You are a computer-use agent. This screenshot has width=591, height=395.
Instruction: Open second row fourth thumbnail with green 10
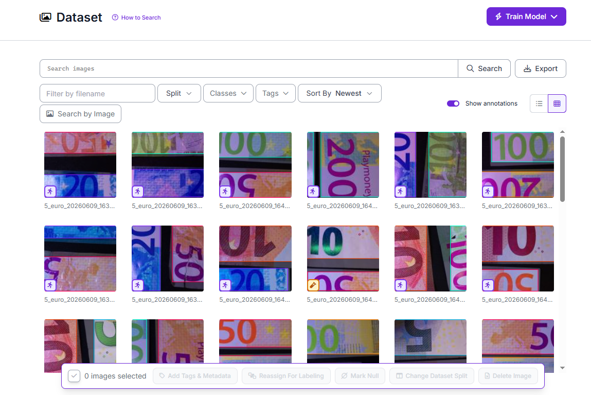pos(343,259)
